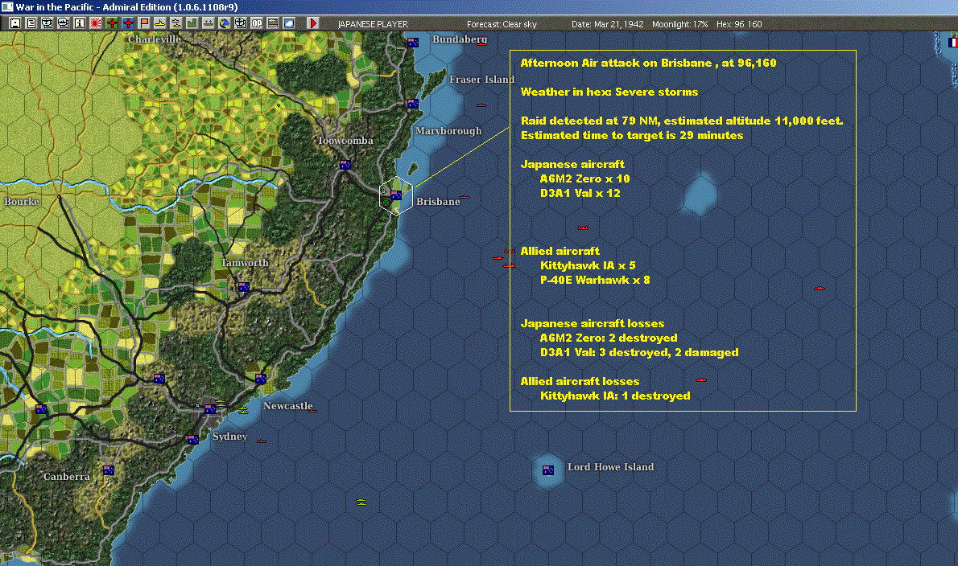Viewport: 958px width, 566px height.
Task: Click the 'Raid detected at 79 NM' line
Action: pos(682,121)
